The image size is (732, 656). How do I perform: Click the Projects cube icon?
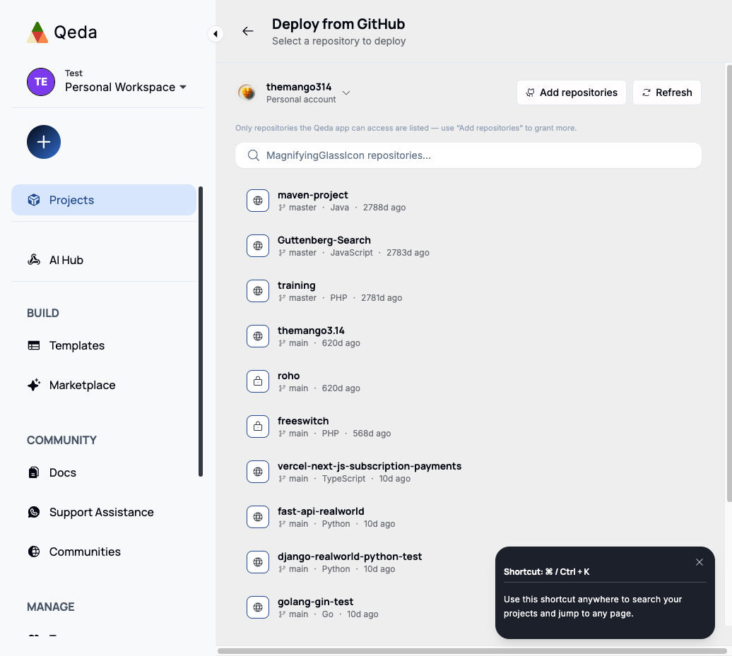point(34,200)
